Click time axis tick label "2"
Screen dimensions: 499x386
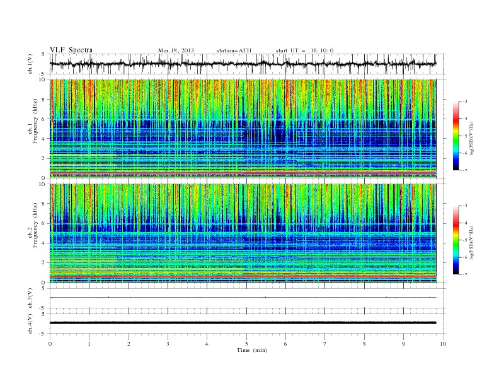(x=129, y=344)
